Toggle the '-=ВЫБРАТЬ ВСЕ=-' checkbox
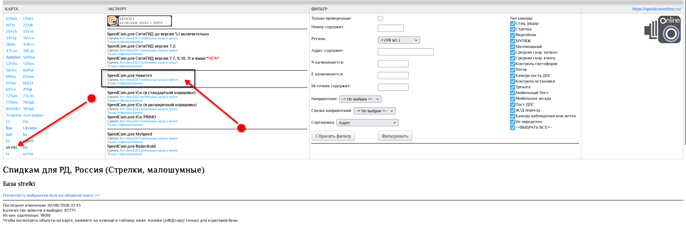The height and width of the screenshot is (226, 686). 513,128
